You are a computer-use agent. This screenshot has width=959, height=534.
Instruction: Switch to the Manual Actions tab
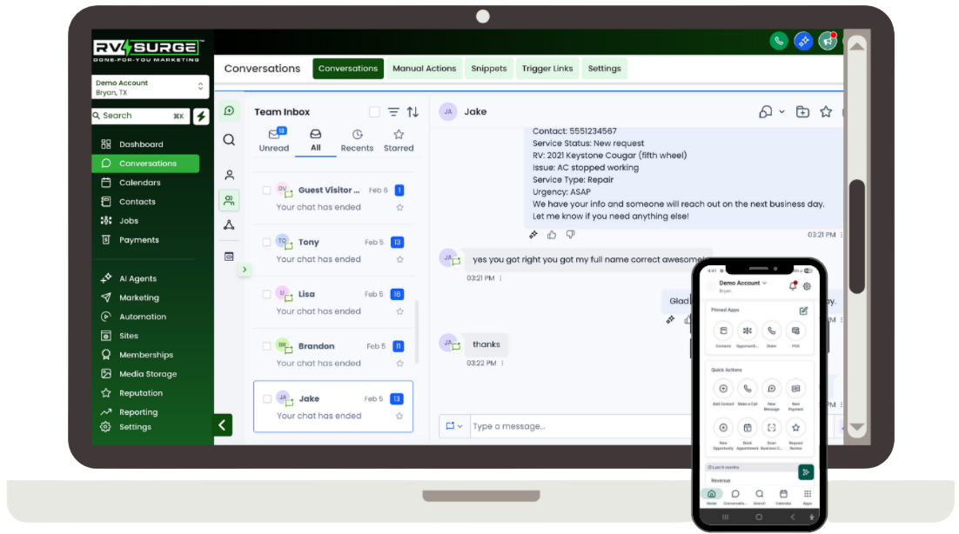[424, 69]
